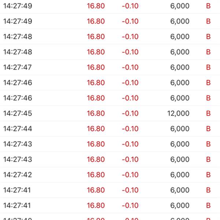Viewport: 220px width, 220px height.
Task: Click the -0.10 change at 14:27:42
Action: tap(130, 175)
